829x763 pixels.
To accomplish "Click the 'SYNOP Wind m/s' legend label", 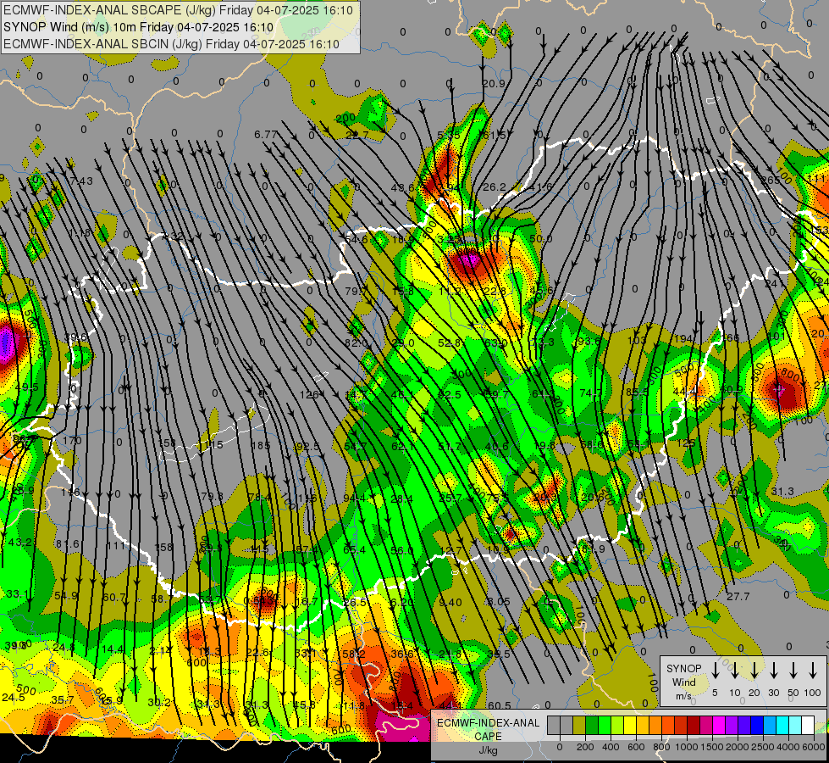I will pyautogui.click(x=683, y=682).
